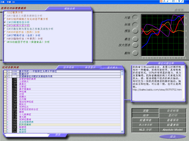The height and width of the screenshot is (141, 189).
Task: Click the 查看报告 button
Action: [173, 120]
